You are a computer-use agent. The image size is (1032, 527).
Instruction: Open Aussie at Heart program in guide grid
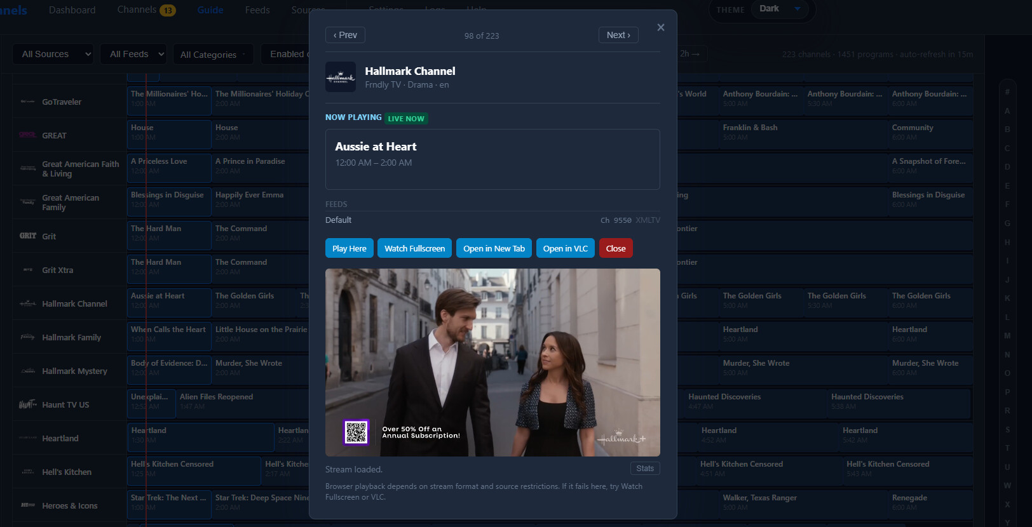(169, 303)
